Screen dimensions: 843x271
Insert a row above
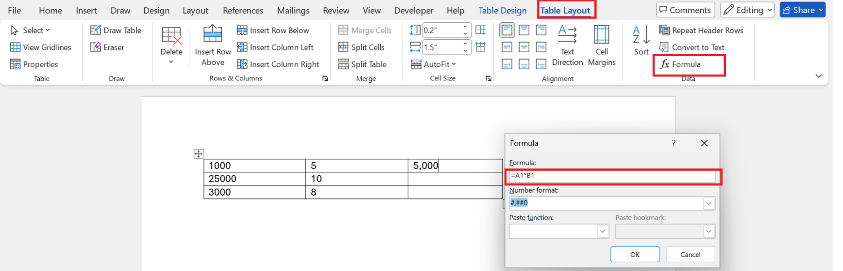pyautogui.click(x=213, y=46)
